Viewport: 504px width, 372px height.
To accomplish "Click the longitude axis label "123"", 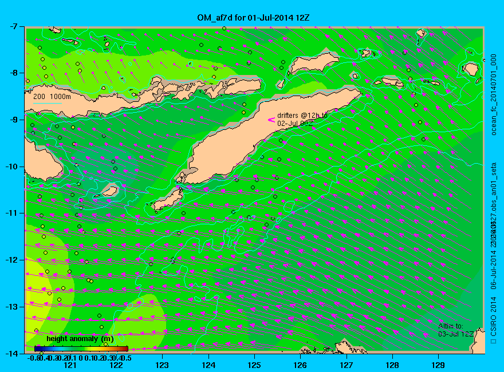I will coord(162,365).
